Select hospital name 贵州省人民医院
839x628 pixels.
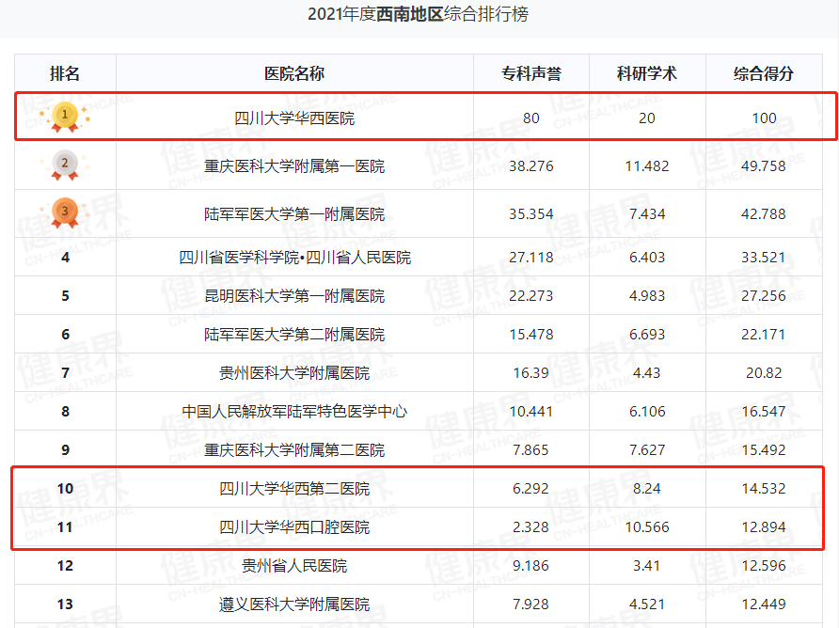pyautogui.click(x=294, y=565)
